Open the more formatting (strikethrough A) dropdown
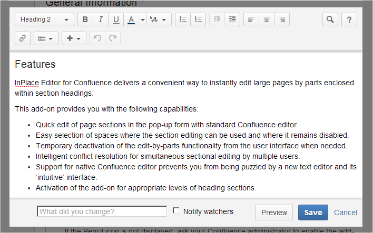The width and height of the screenshot is (373, 233). pyautogui.click(x=159, y=19)
